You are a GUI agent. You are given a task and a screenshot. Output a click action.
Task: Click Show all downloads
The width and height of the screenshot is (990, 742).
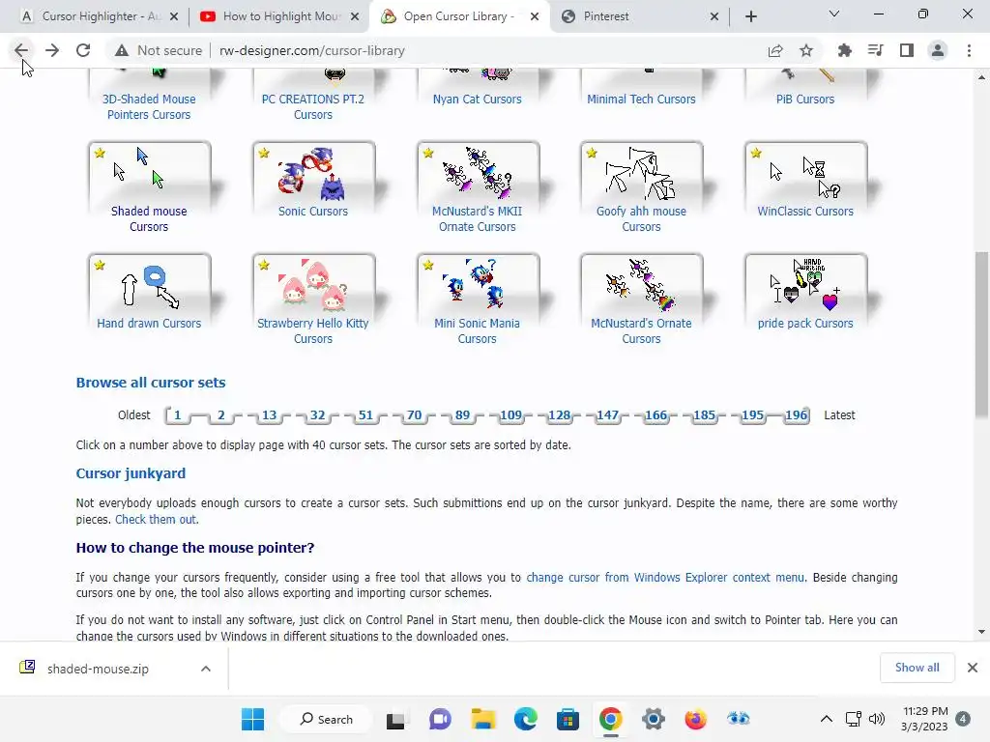(x=917, y=668)
